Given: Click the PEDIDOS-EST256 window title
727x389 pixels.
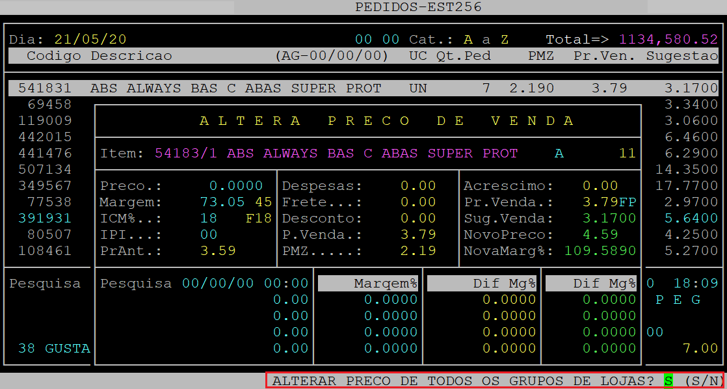Looking at the screenshot, I should pyautogui.click(x=418, y=7).
